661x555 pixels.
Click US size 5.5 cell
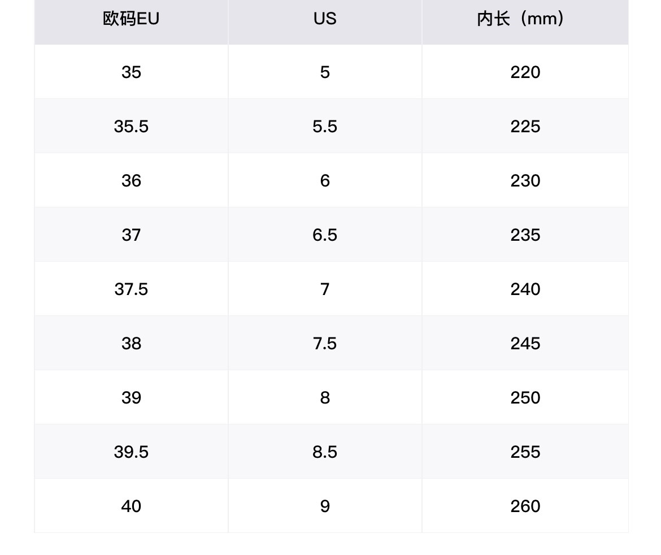click(325, 126)
